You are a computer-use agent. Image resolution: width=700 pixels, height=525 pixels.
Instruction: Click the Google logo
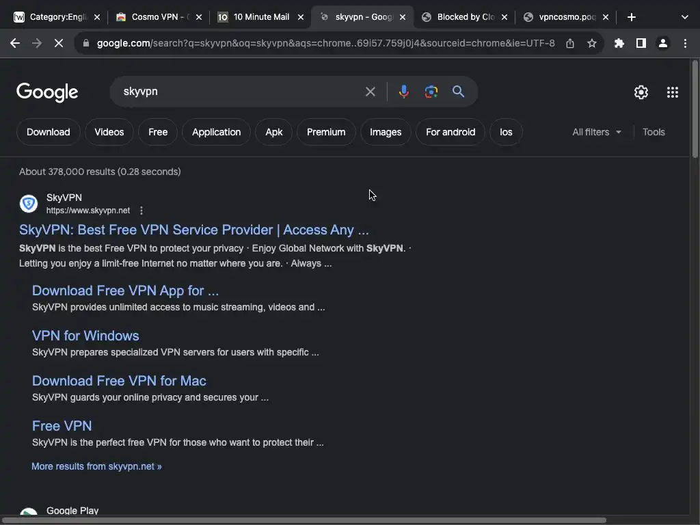point(47,92)
